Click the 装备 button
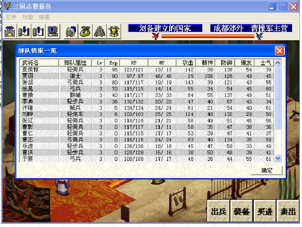 tap(242, 211)
